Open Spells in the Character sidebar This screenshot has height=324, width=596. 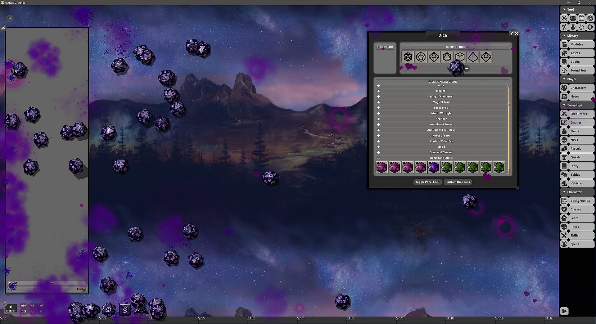pyautogui.click(x=577, y=244)
